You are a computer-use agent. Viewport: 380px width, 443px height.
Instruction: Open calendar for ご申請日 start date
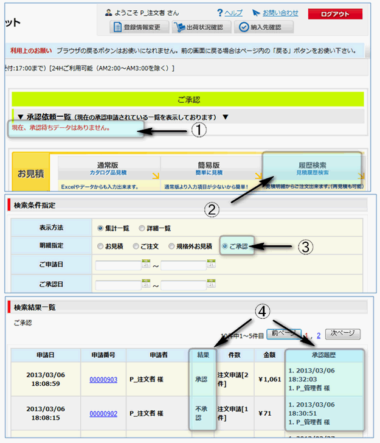coord(146,263)
